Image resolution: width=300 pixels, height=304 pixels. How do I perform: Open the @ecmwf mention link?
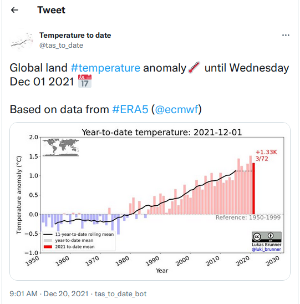click(177, 109)
